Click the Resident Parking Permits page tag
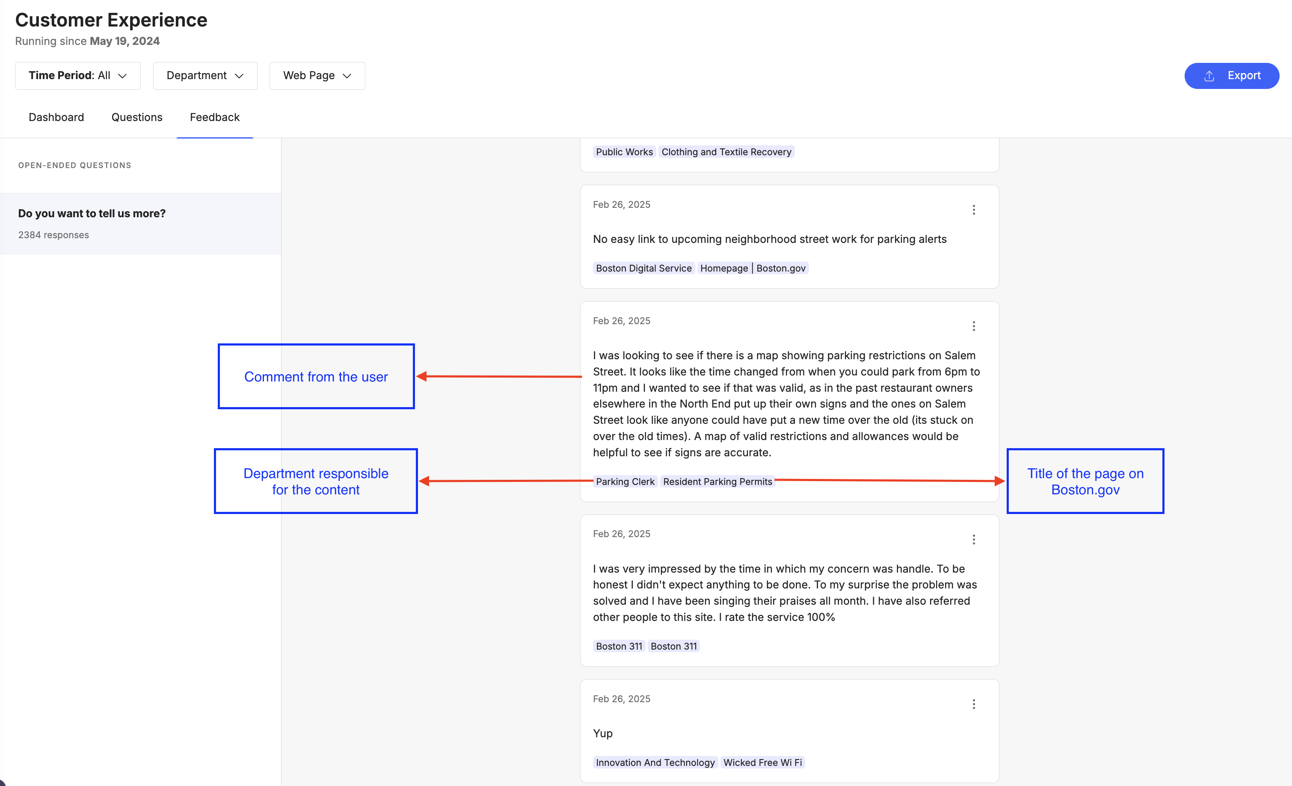The height and width of the screenshot is (786, 1292). click(717, 481)
